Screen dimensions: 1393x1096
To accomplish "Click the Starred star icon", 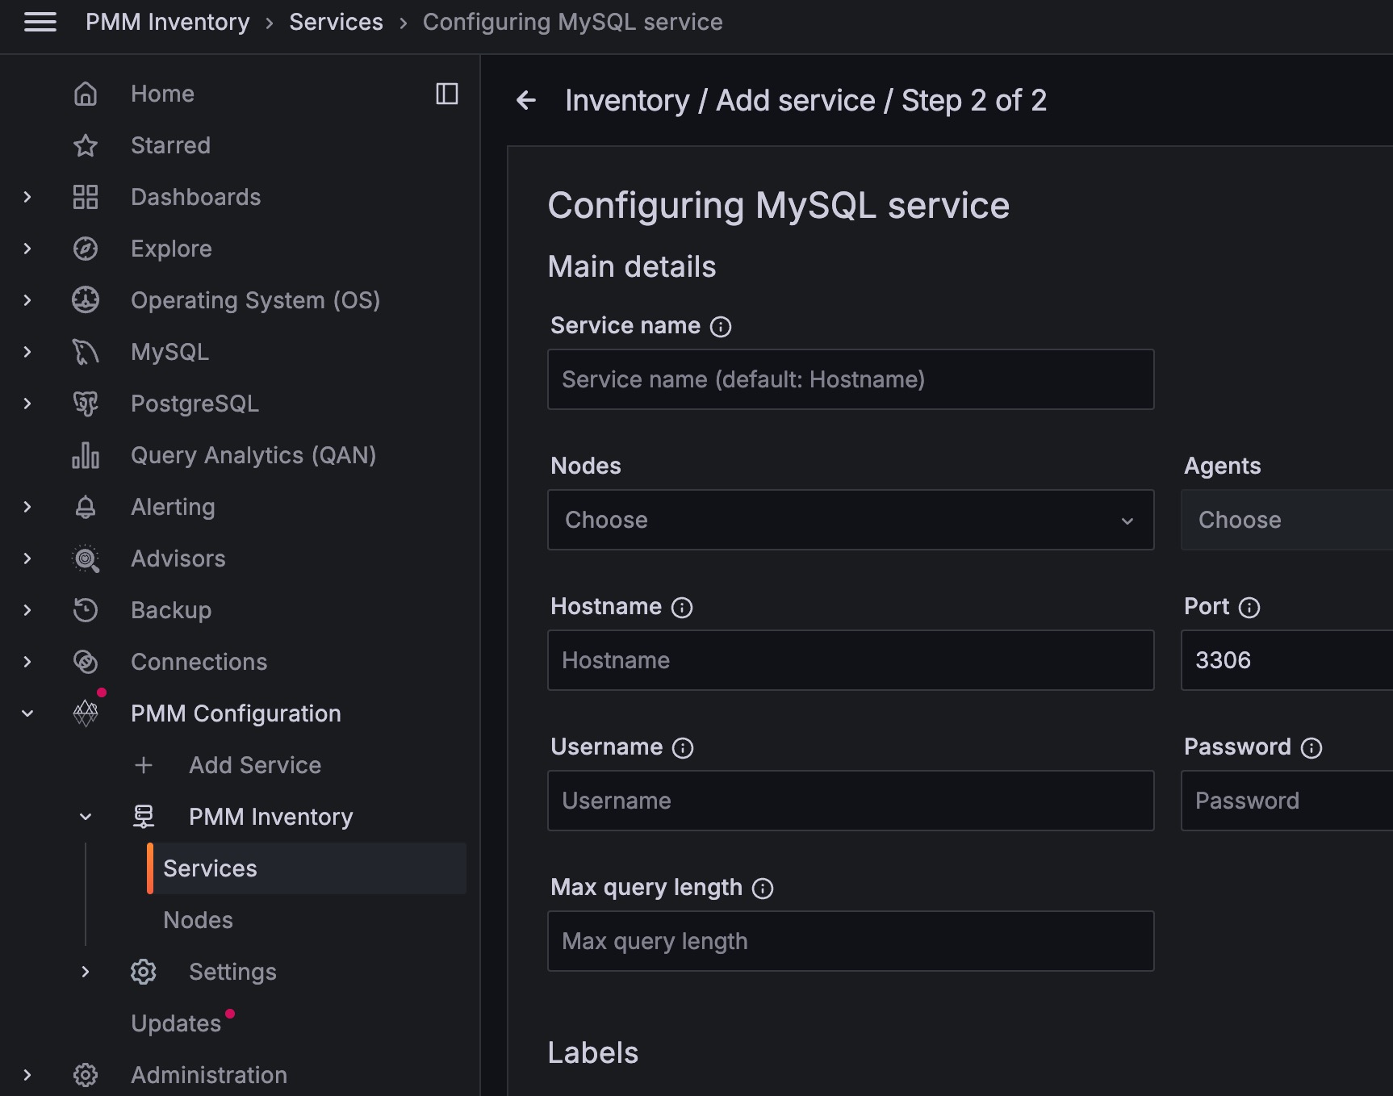I will [86, 145].
